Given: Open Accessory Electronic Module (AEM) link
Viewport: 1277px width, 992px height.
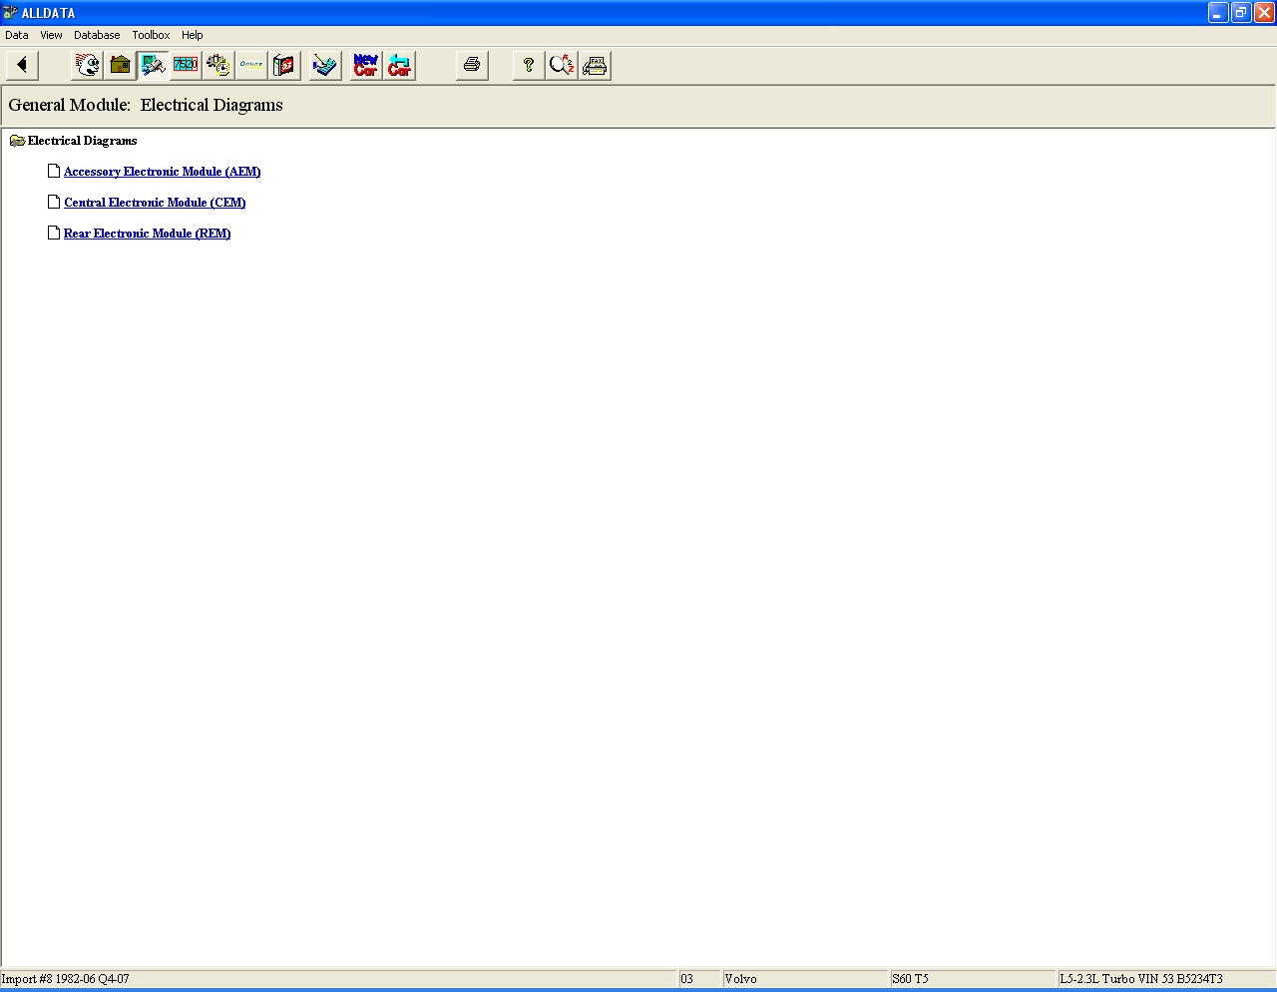Looking at the screenshot, I should (162, 172).
